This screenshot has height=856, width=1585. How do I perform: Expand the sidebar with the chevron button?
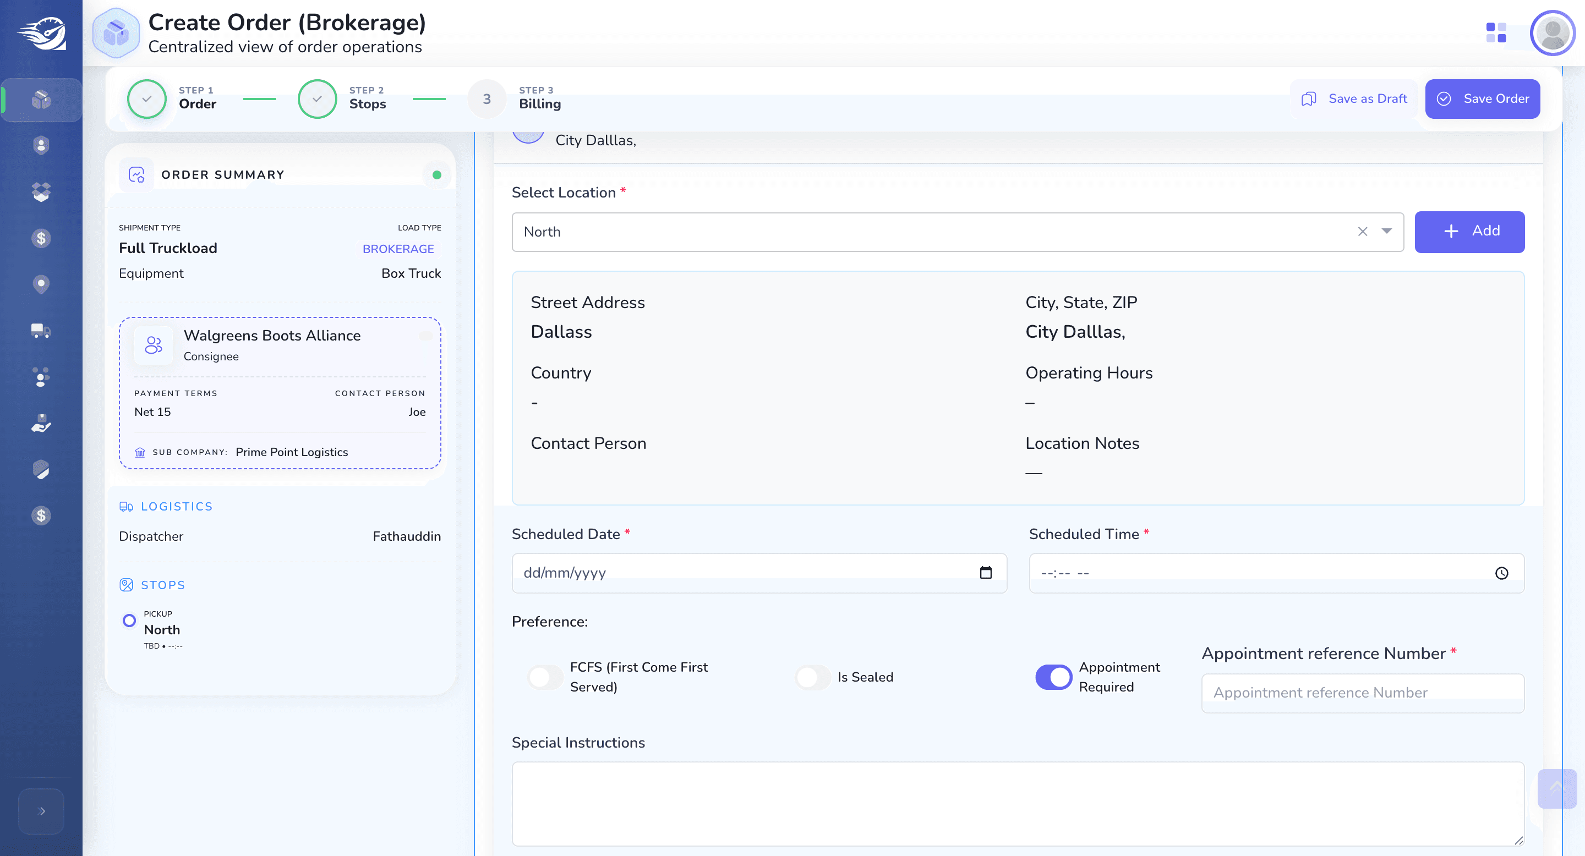(x=41, y=811)
